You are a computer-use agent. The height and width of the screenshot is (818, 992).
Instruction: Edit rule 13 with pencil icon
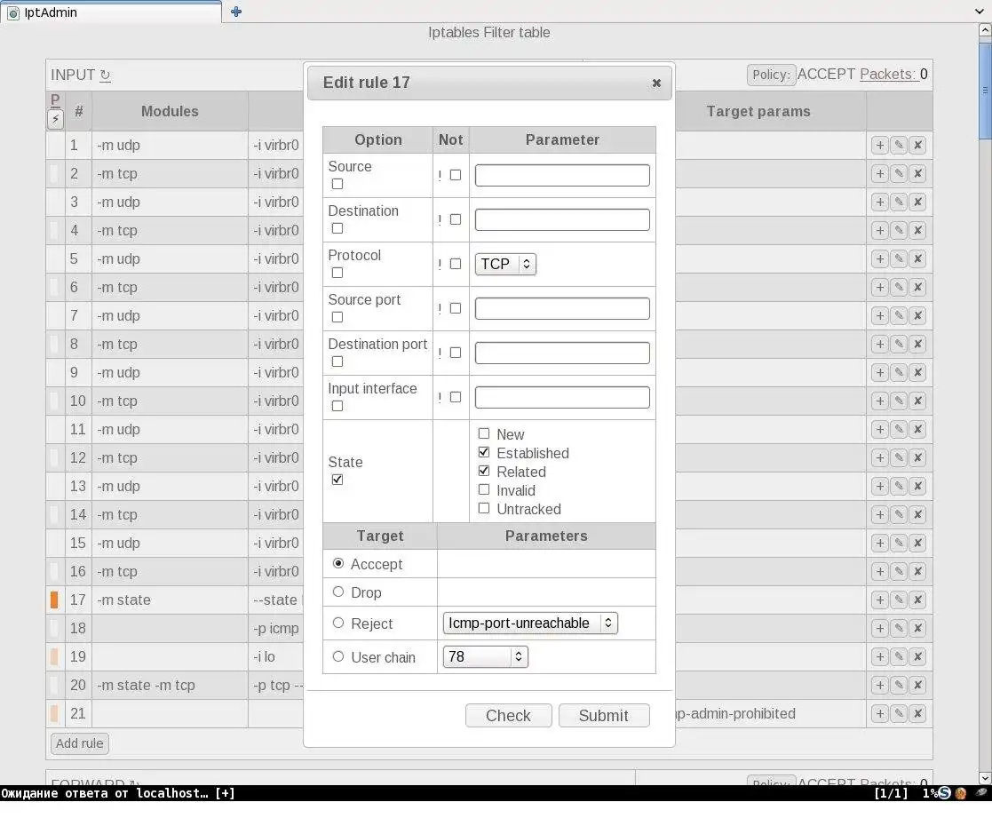[x=899, y=487]
